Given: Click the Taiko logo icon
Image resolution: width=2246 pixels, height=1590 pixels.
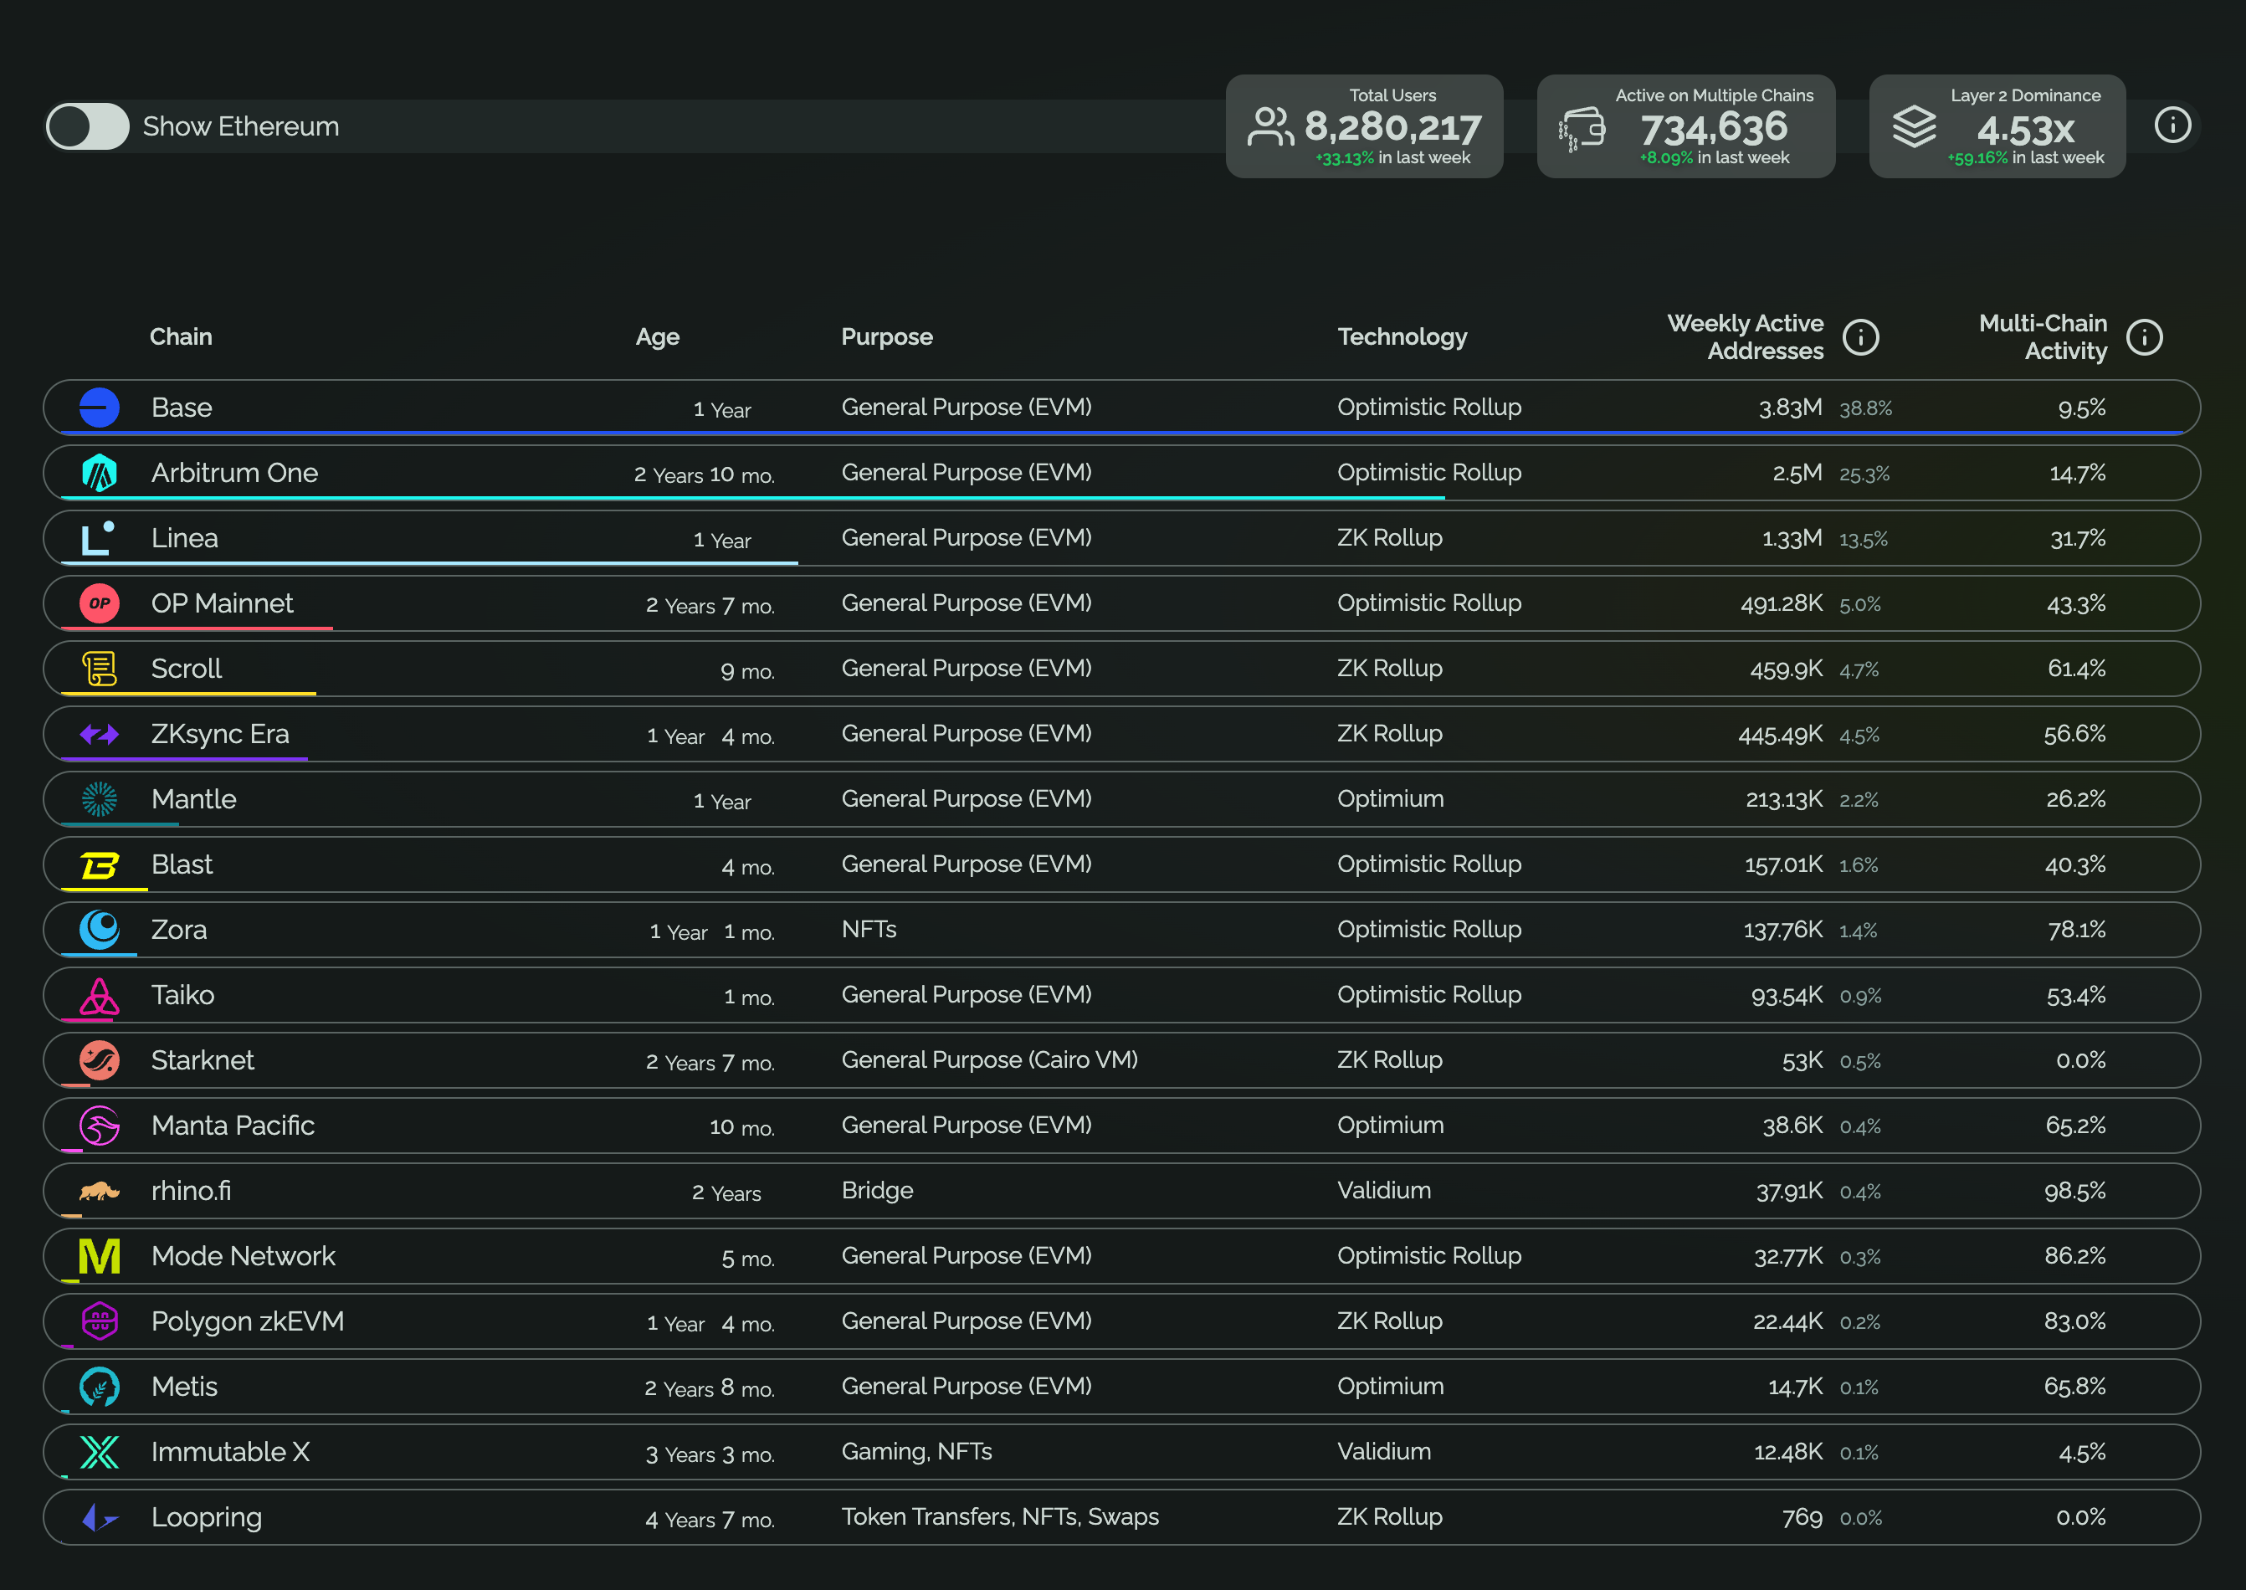Looking at the screenshot, I should click(99, 996).
